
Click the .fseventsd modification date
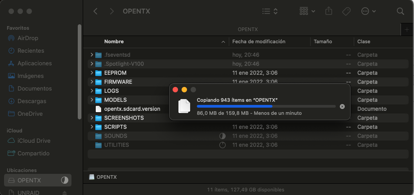245,55
